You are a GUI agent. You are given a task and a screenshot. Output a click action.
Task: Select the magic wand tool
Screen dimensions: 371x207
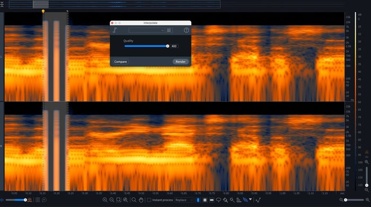click(x=232, y=200)
